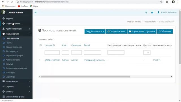This screenshot has width=181, height=102.
Task: Sort by the Unique ID column header
Action: pos(50,45)
